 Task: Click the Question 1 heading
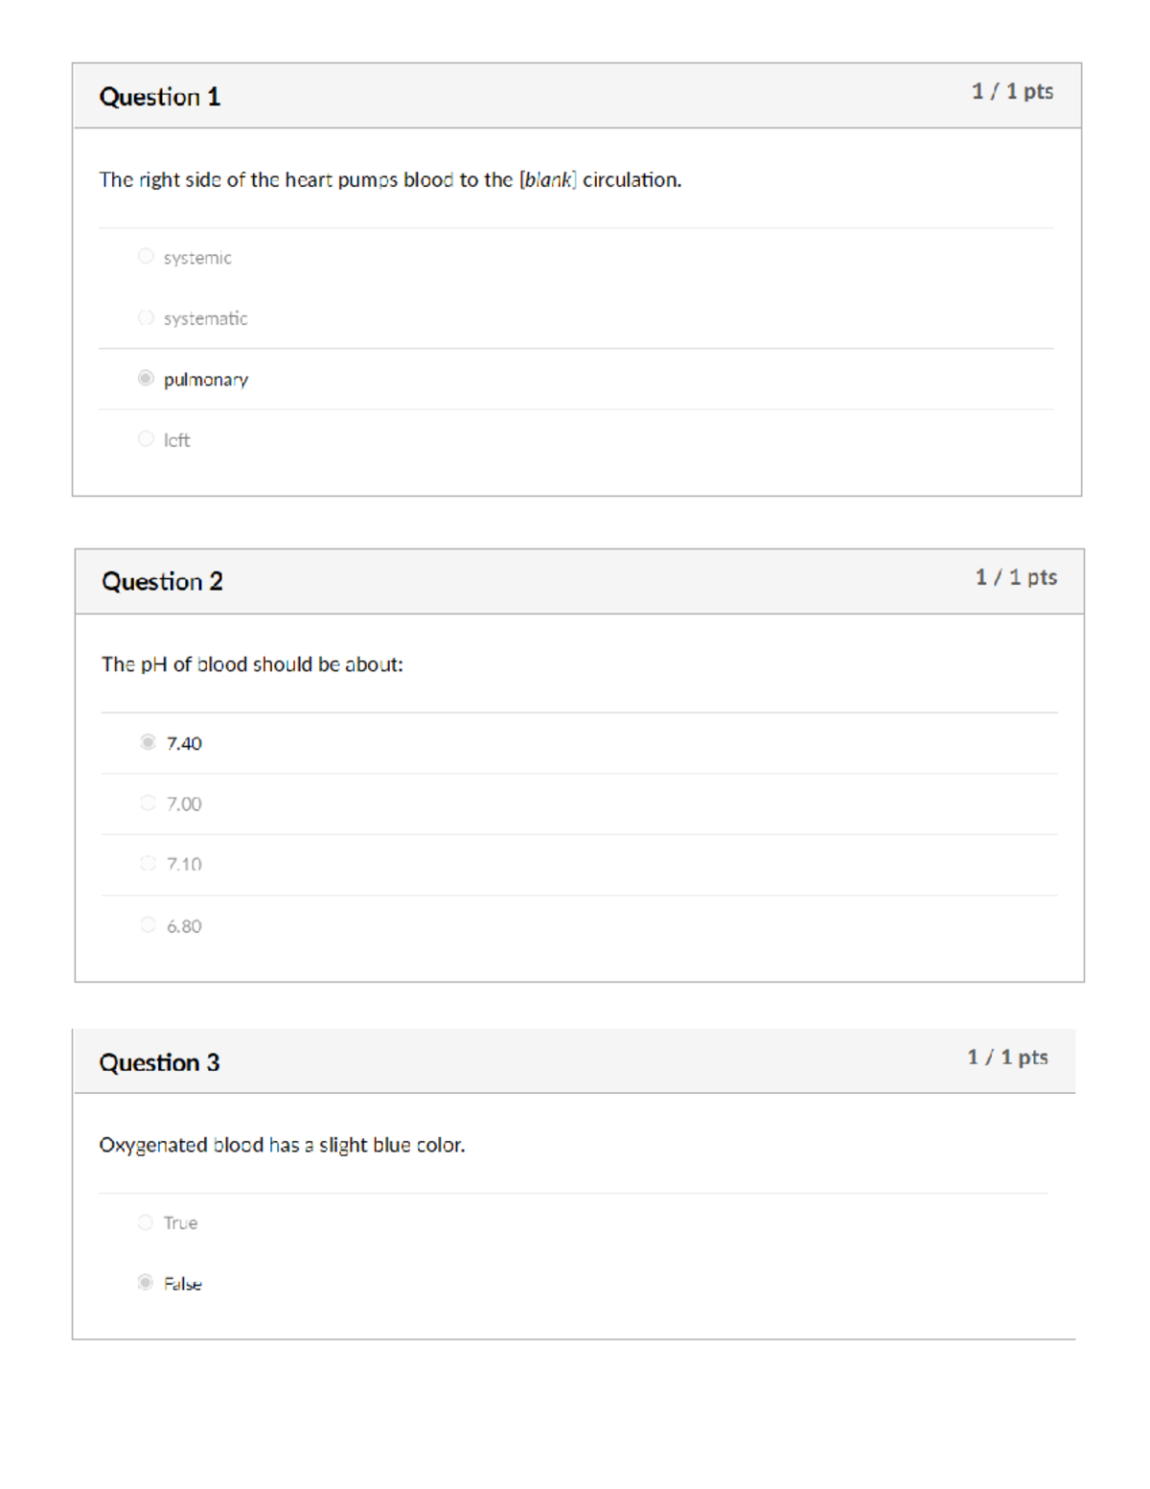pos(160,97)
